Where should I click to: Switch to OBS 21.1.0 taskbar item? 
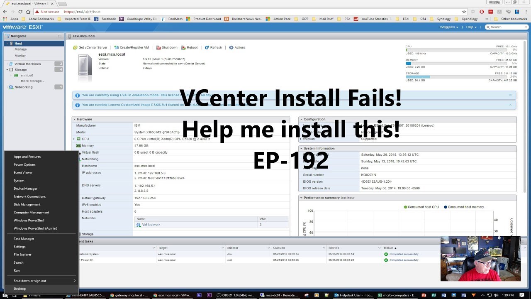coord(235,295)
